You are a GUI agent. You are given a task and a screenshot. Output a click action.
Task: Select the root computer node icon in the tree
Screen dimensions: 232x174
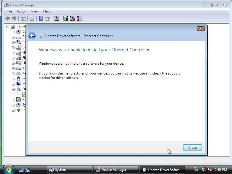click(x=13, y=27)
